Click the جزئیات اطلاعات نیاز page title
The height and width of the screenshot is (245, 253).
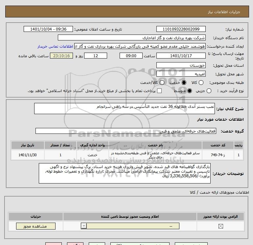pos(224,12)
